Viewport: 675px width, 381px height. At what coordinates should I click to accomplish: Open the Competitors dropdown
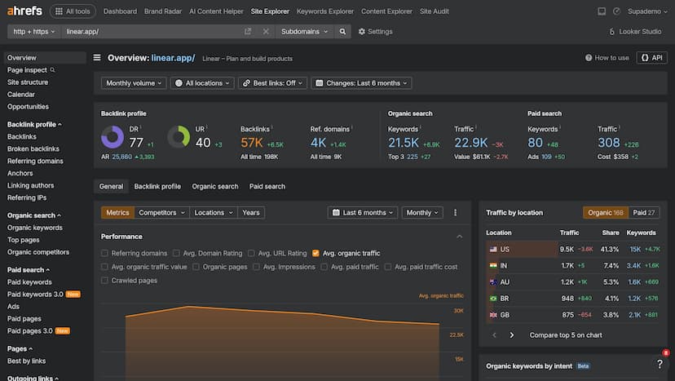click(162, 212)
